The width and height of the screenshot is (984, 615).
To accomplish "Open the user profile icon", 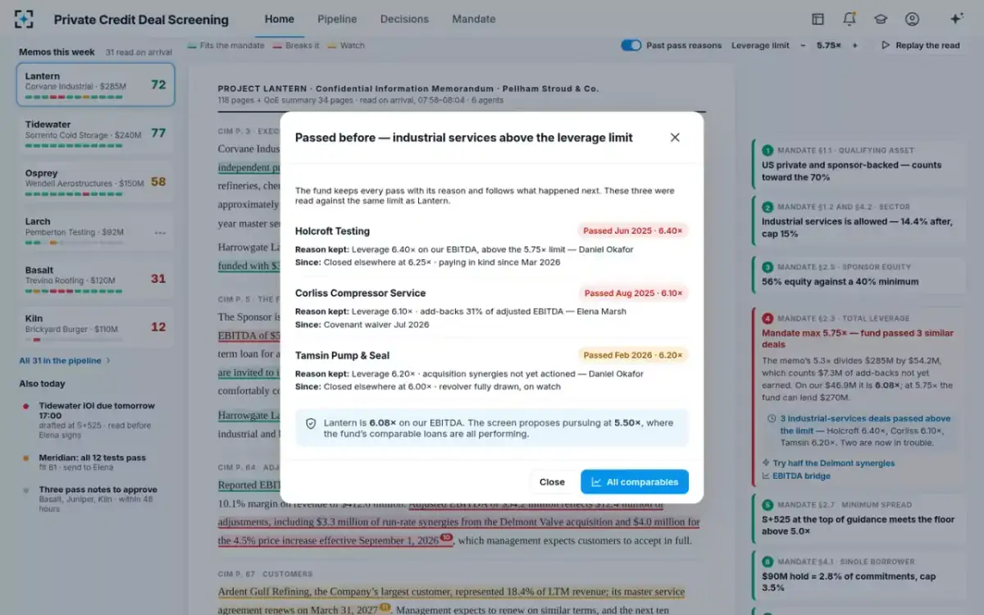I will coord(912,19).
